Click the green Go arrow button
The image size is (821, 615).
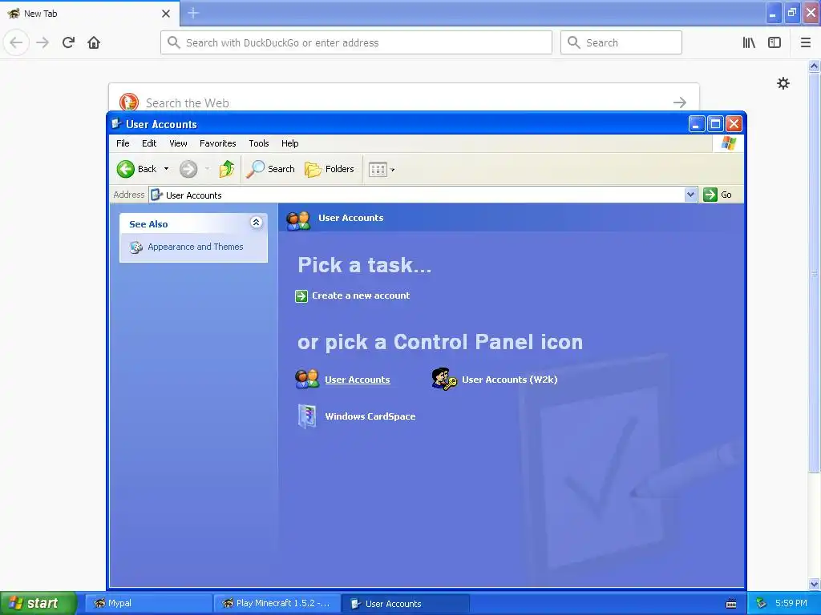coord(710,195)
